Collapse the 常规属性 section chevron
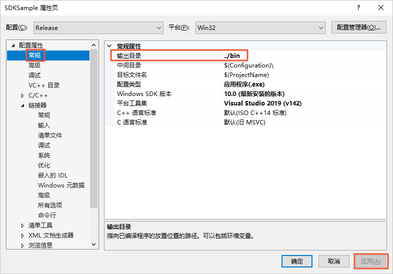The width and height of the screenshot is (393, 274). coord(109,46)
